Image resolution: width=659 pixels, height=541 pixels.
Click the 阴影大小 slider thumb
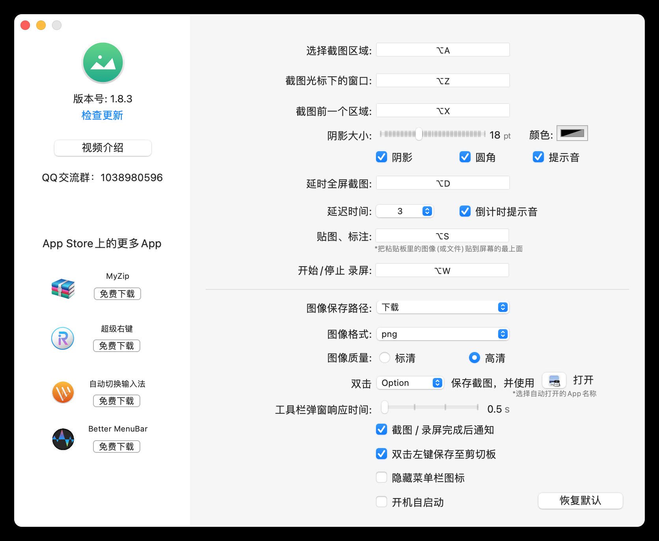pyautogui.click(x=419, y=134)
